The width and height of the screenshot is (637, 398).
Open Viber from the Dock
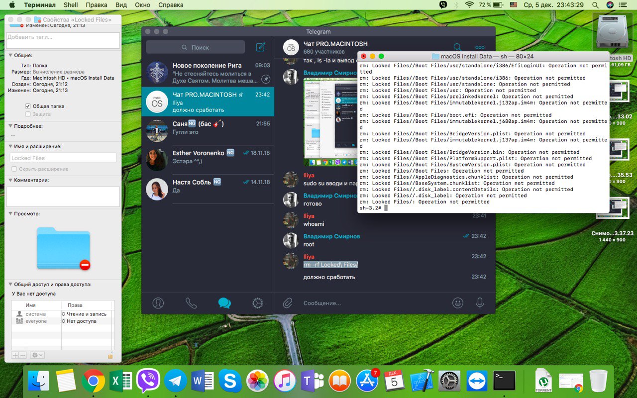point(148,381)
